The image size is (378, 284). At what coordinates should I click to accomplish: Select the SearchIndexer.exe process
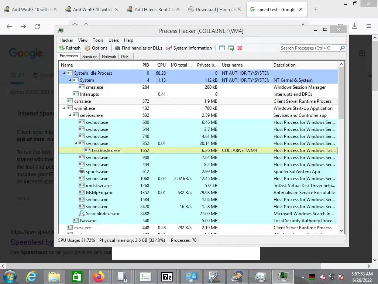pos(198,213)
